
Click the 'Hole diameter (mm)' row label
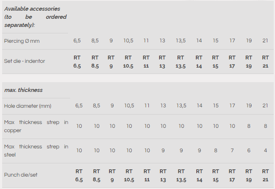pyautogui.click(x=28, y=106)
